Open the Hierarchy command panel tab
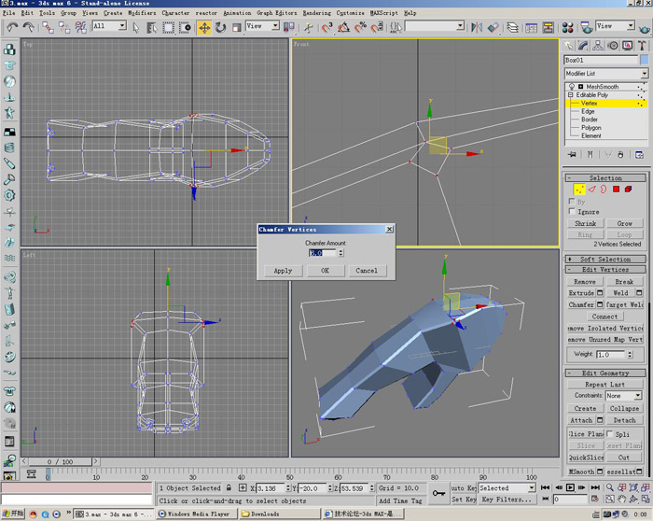This screenshot has height=521, width=653. click(596, 45)
